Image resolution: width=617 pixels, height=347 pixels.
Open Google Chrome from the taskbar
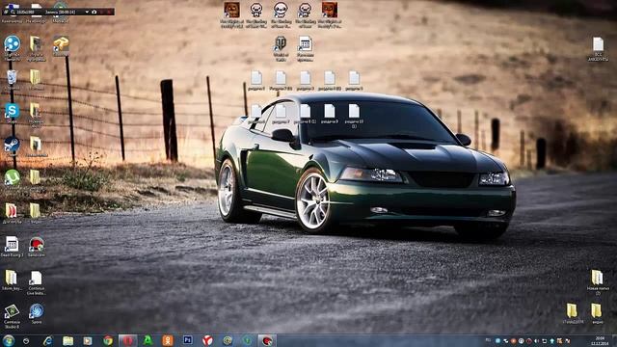pyautogui.click(x=108, y=340)
